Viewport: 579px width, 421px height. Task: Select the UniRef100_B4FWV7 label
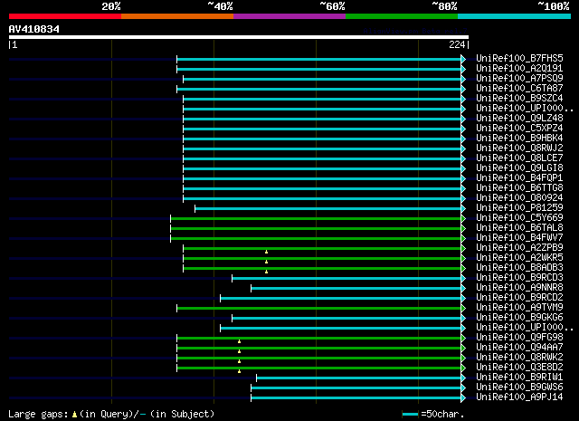pyautogui.click(x=519, y=238)
